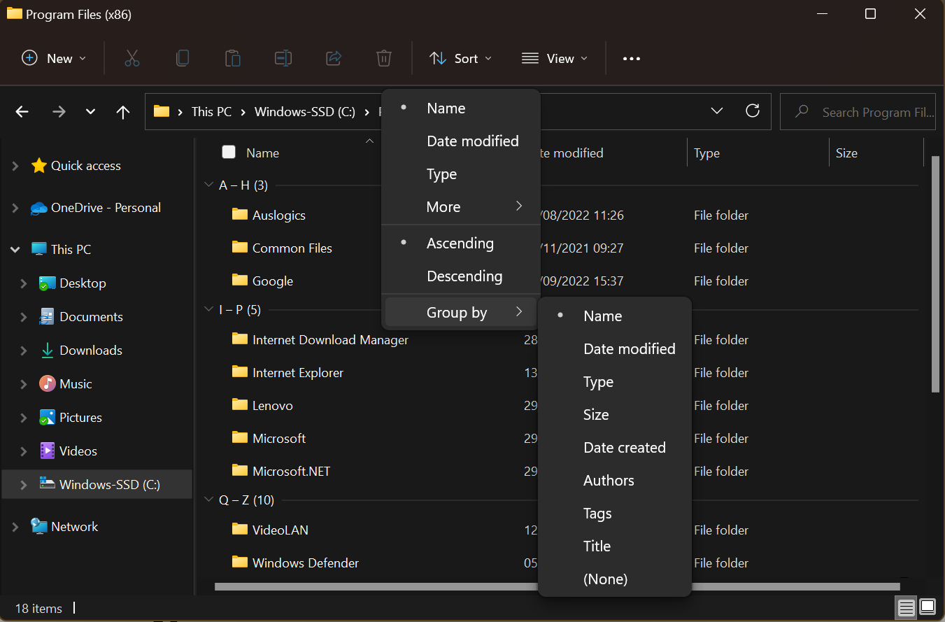Open the View menu button
The height and width of the screenshot is (622, 945).
click(x=554, y=58)
